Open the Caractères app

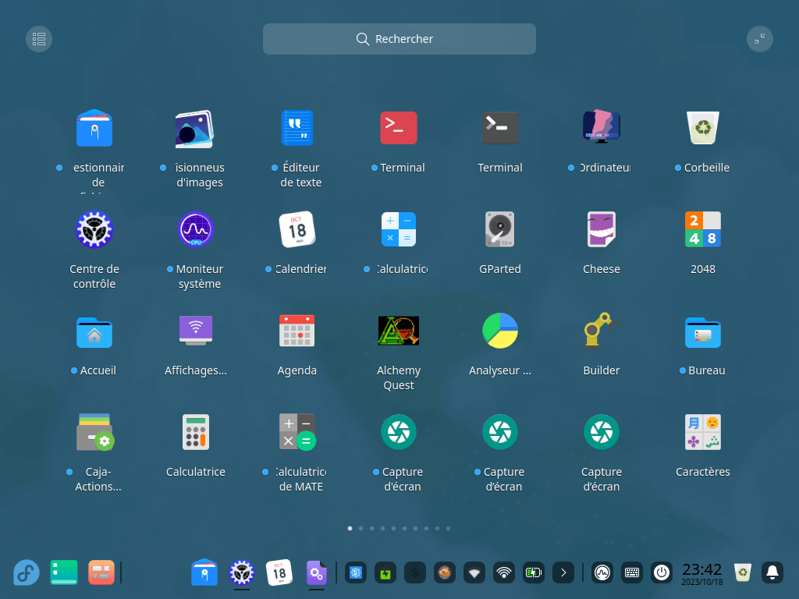703,432
